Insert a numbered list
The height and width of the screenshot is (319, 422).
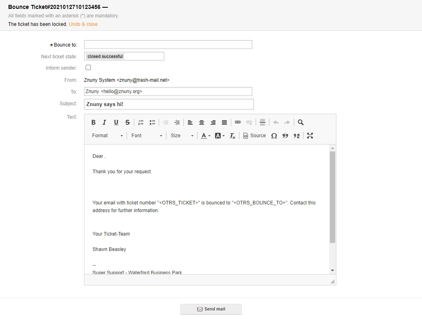pyautogui.click(x=141, y=122)
